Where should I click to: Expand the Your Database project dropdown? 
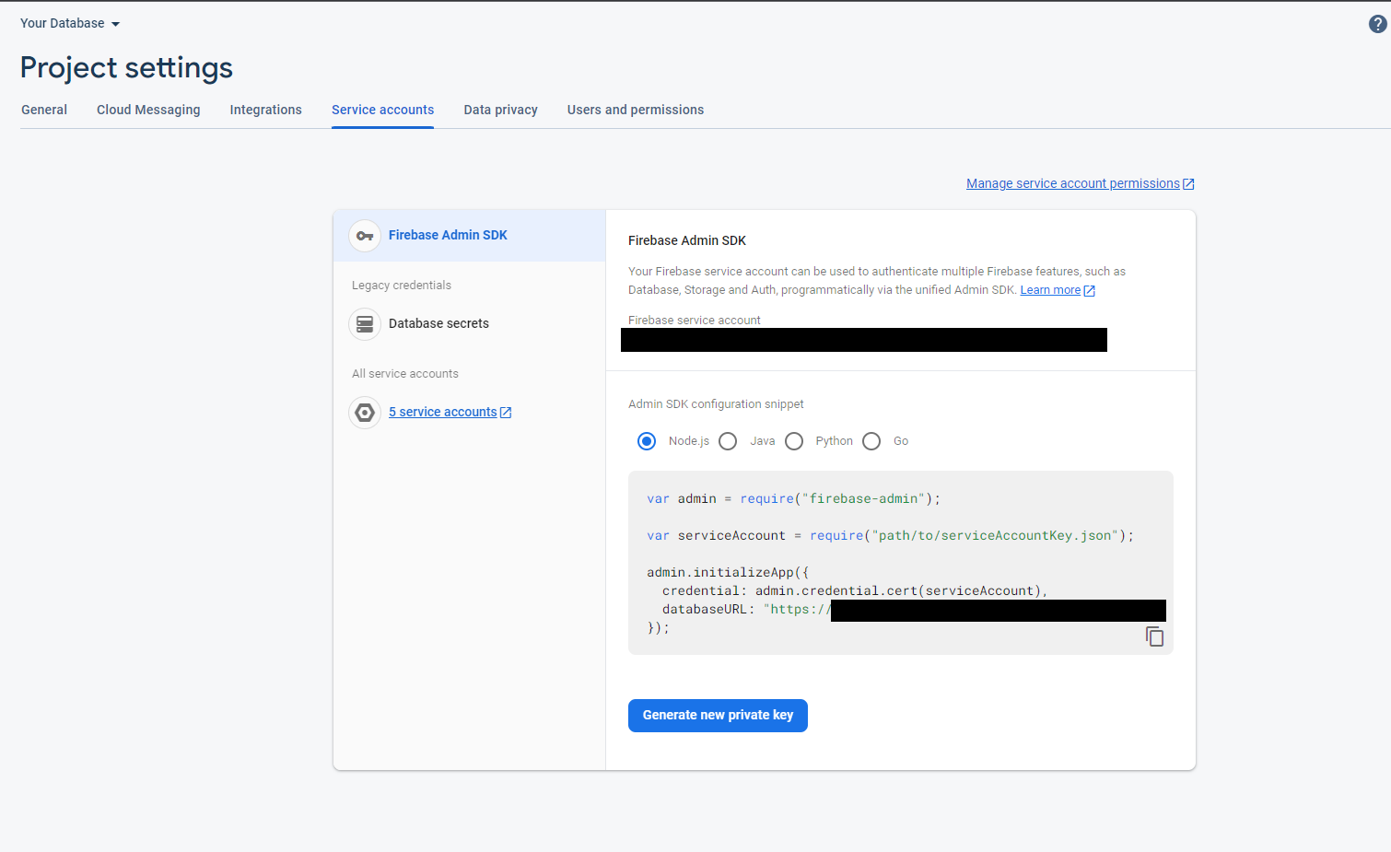click(70, 23)
